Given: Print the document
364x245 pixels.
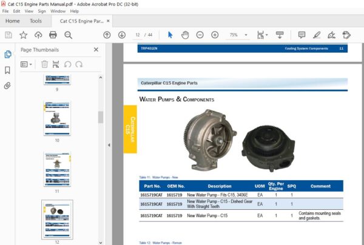Looking at the screenshot, I should [x=53, y=35].
